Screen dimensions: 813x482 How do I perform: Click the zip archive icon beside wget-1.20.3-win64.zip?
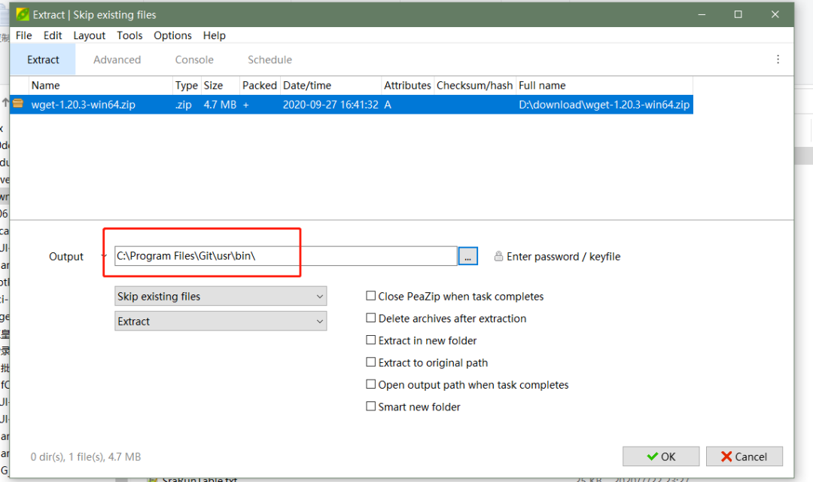click(x=18, y=105)
